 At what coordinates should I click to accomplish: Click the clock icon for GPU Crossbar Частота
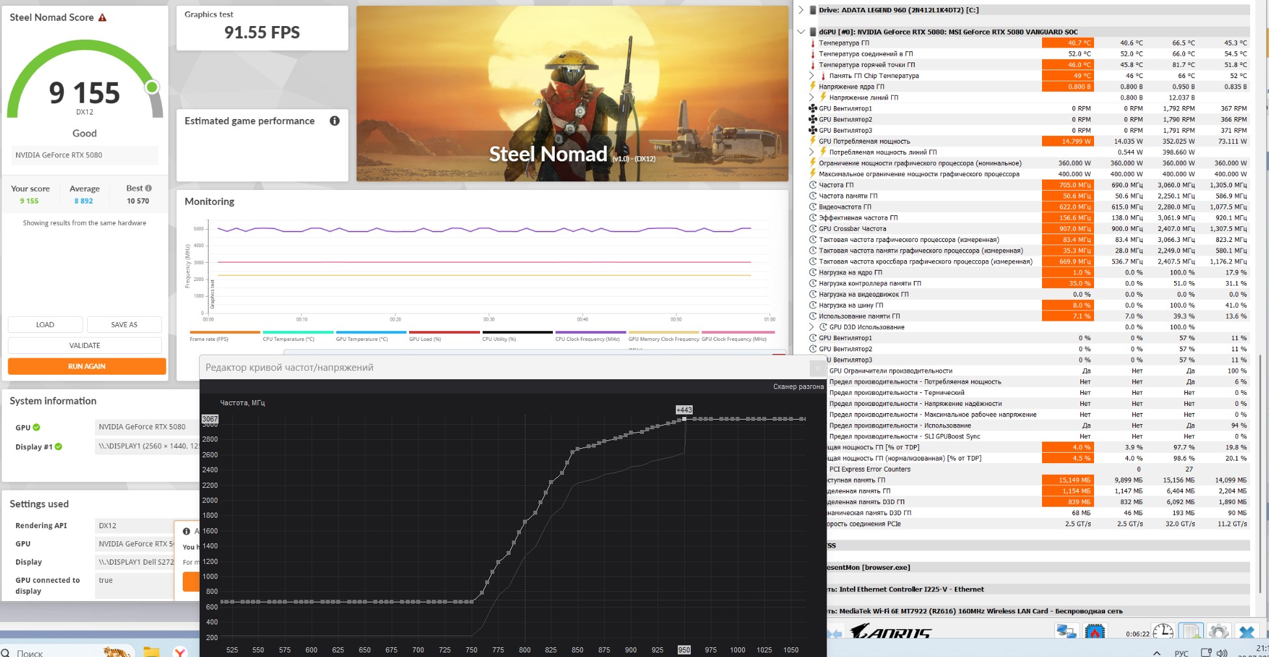click(812, 228)
